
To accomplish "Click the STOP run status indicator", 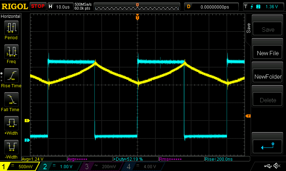I will click(x=38, y=6).
